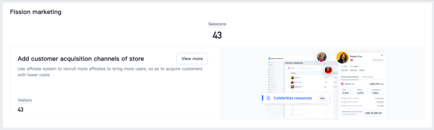The height and width of the screenshot is (130, 434).
Task: Close the Robert Fox profile card
Action: 382,55
